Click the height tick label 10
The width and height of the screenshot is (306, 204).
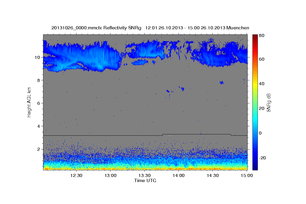pyautogui.click(x=37, y=57)
